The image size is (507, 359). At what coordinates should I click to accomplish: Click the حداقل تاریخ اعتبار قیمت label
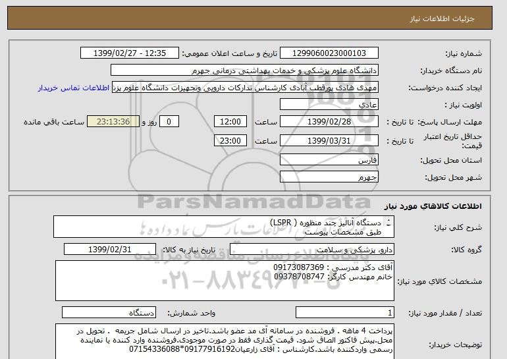pyautogui.click(x=453, y=142)
